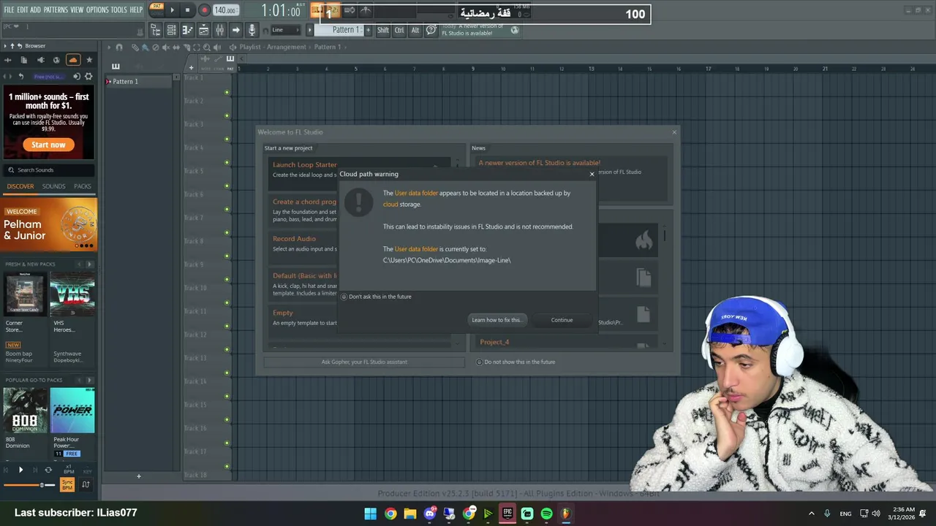Click the microphone recording icon in toolbar
This screenshot has height=526, width=936.
point(252,30)
